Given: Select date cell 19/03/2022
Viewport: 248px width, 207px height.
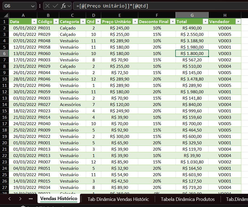Looking at the screenshot, I should coord(23,187).
